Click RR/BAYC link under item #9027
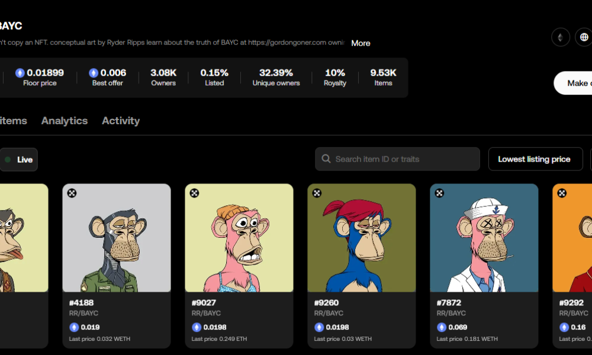 click(204, 313)
